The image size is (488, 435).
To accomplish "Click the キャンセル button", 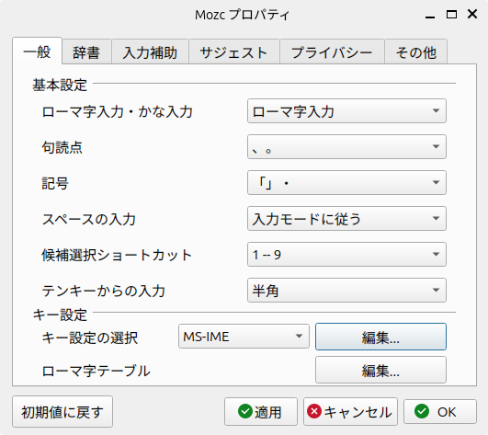I will pyautogui.click(x=350, y=412).
